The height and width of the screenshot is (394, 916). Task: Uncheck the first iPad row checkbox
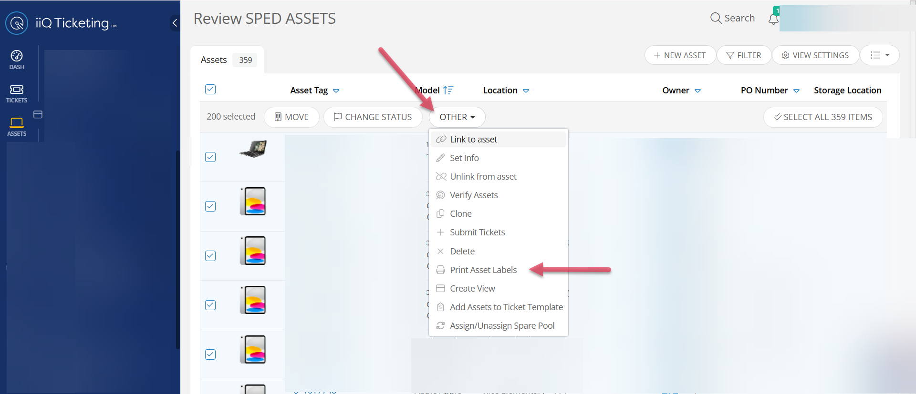pyautogui.click(x=210, y=206)
